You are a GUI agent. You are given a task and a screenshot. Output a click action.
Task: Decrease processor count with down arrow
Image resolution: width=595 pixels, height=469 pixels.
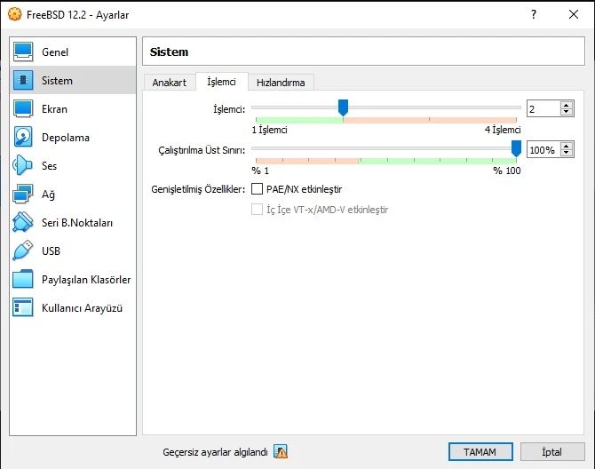(x=567, y=112)
